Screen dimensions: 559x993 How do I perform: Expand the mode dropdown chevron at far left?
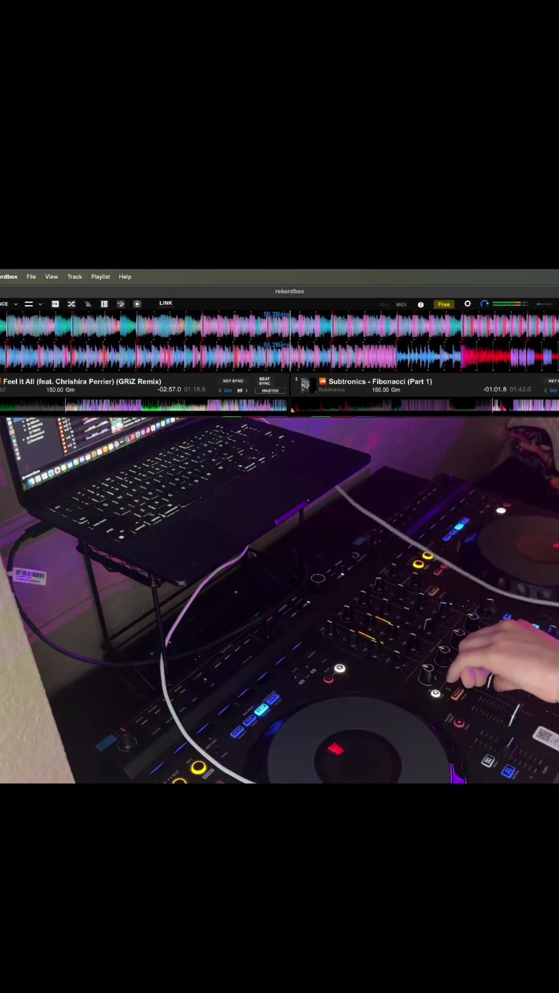point(16,304)
